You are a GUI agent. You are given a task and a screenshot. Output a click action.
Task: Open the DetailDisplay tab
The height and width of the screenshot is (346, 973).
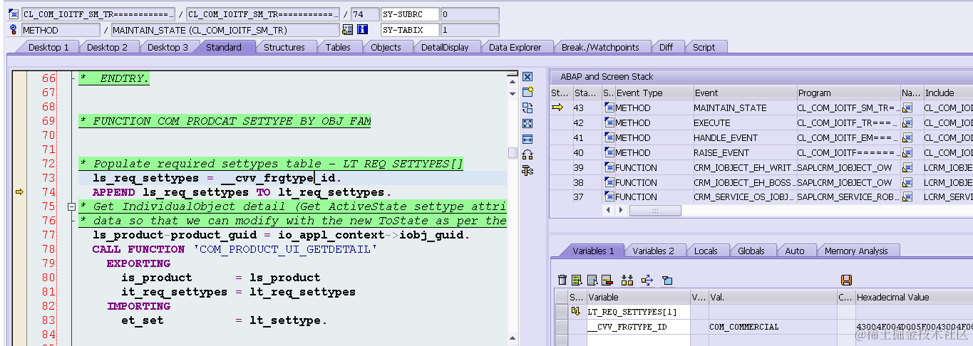[x=445, y=48]
